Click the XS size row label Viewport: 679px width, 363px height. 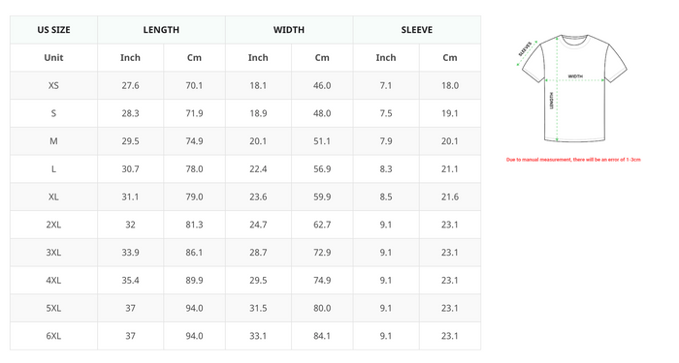(53, 85)
